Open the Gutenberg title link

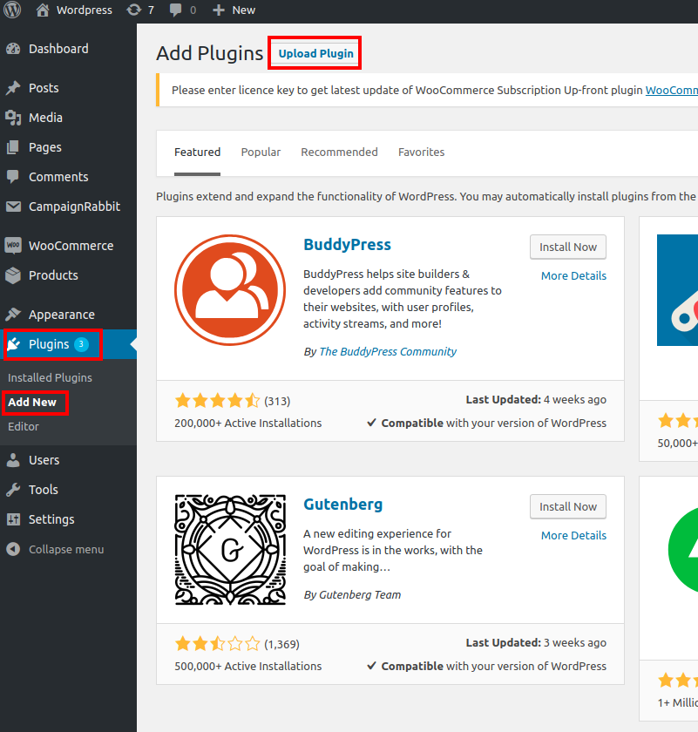(x=342, y=505)
